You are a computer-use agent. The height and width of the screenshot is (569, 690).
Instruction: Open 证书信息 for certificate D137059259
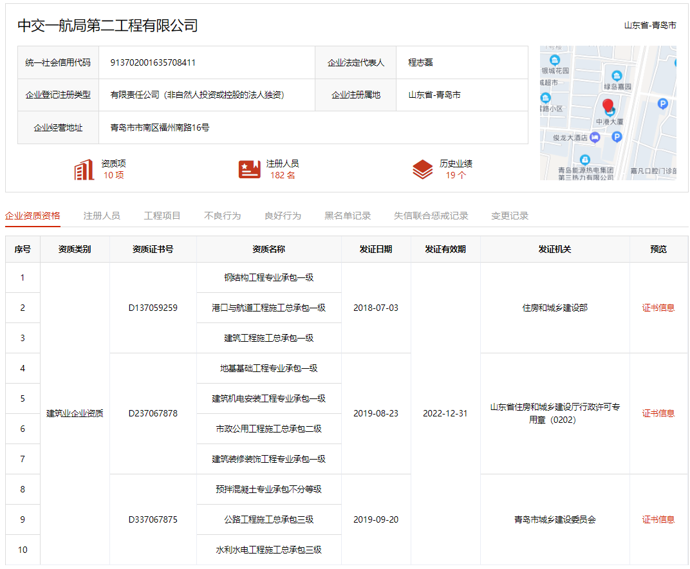[x=659, y=307]
